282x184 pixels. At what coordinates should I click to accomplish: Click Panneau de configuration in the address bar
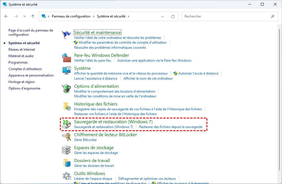click(71, 16)
